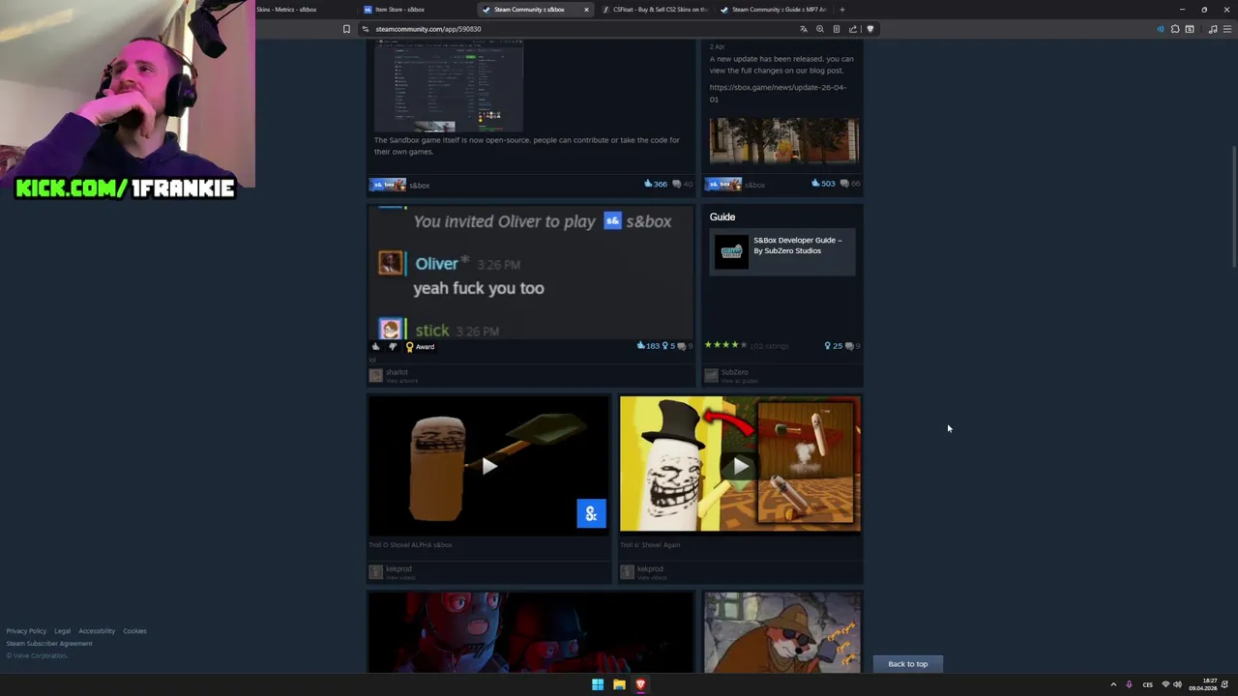The height and width of the screenshot is (696, 1238).
Task: Open the translate page icon in address bar
Action: (803, 29)
